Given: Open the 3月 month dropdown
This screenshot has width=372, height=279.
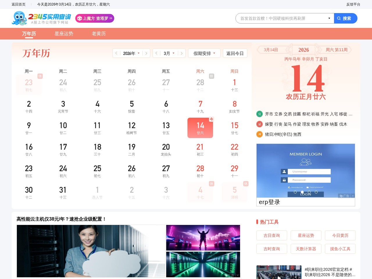Looking at the screenshot, I should tap(169, 53).
